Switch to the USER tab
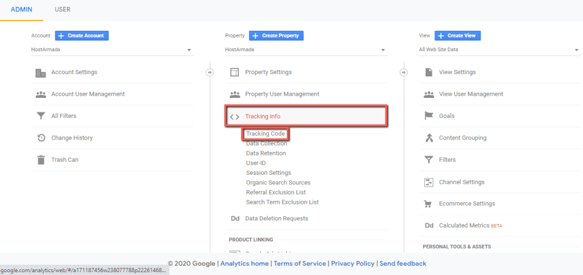Screen dimensions: 583x275 click(63, 10)
